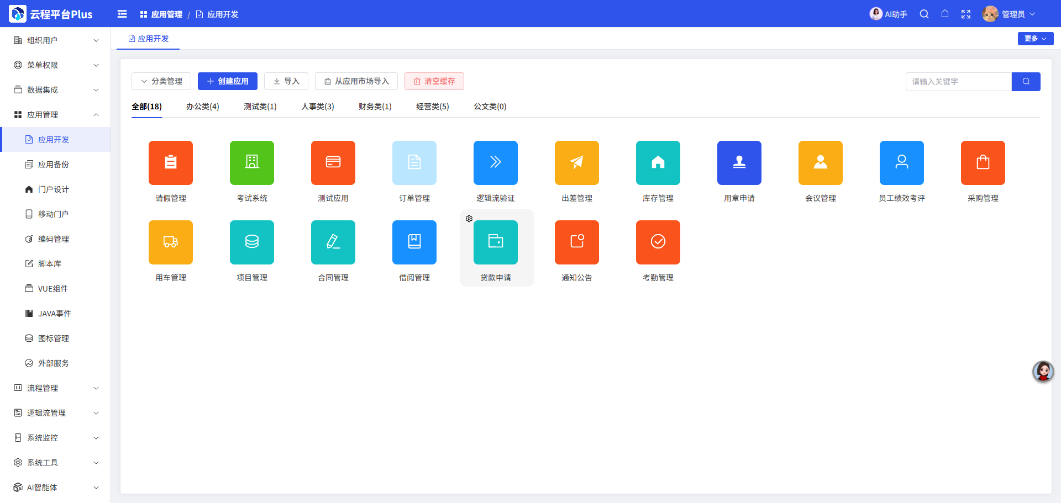
Task: Click the settings gear on 贷款申请 card
Action: 469,219
